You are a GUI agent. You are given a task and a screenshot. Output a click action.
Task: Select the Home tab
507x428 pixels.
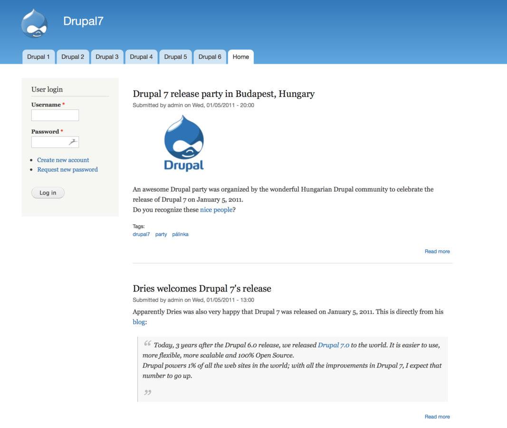click(x=241, y=57)
